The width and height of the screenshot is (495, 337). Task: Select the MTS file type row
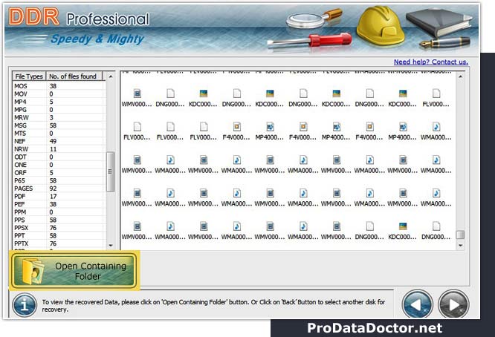click(x=59, y=133)
